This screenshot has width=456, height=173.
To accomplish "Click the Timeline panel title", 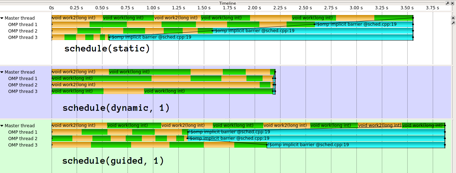I will tap(227, 3).
